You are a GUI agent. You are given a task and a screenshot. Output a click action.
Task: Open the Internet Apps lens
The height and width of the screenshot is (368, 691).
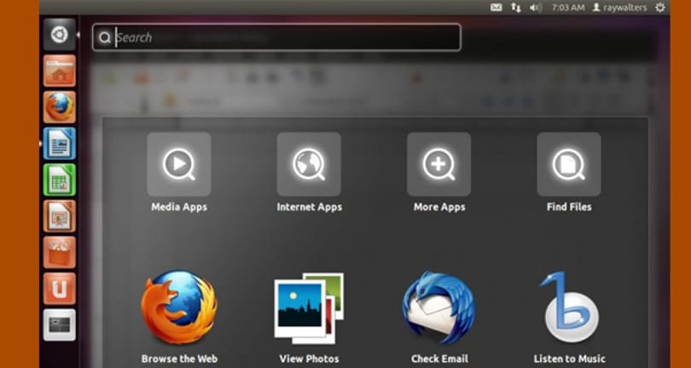(309, 164)
